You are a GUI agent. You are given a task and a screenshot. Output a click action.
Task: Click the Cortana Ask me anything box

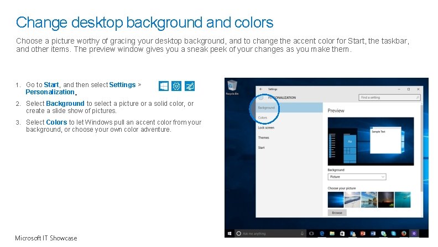coord(270,234)
